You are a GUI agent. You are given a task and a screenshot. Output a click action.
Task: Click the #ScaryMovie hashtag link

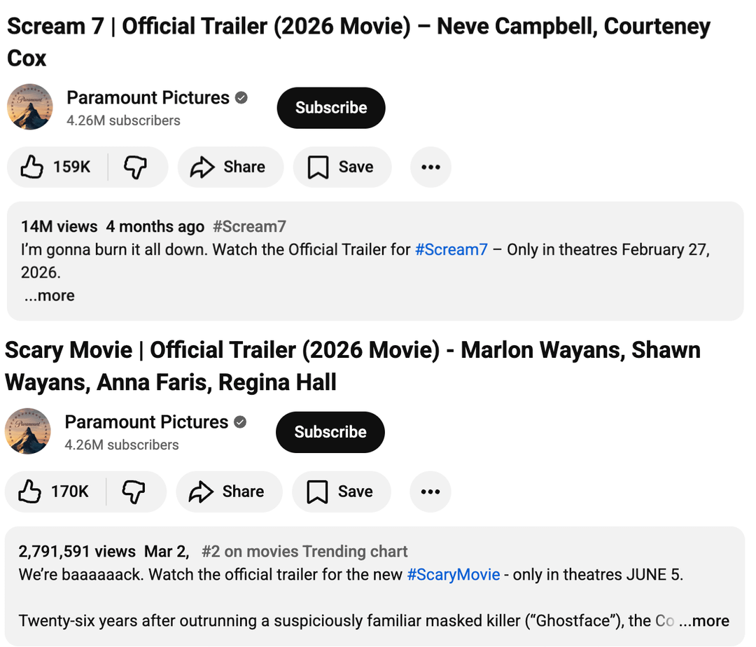(x=453, y=575)
